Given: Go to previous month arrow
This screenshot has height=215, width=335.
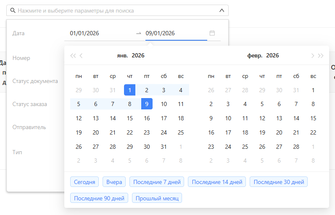Looking at the screenshot, I should [81, 56].
